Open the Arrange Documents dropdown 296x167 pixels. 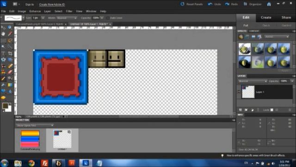(17, 4)
